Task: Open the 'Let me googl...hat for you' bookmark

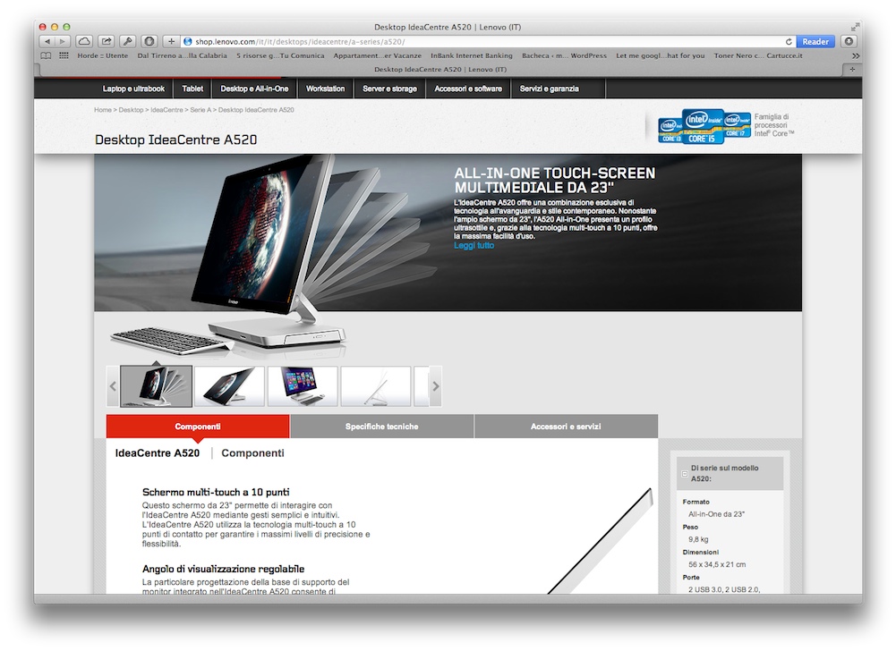Action: (660, 56)
